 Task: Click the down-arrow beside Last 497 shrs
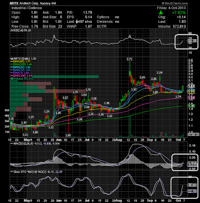tap(77, 22)
